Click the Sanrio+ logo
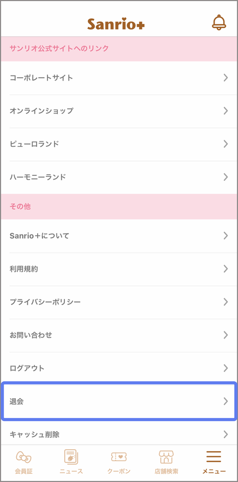Image resolution: width=238 pixels, height=482 pixels. click(x=116, y=24)
